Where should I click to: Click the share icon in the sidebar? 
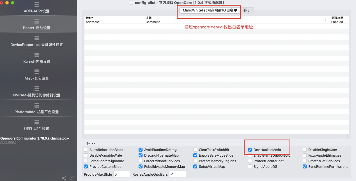pos(64,178)
